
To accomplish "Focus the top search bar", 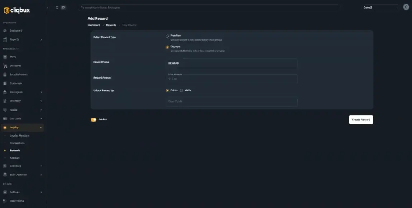I will coord(209,8).
